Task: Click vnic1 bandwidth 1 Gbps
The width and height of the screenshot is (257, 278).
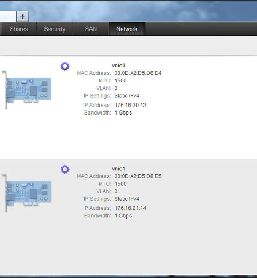Action: [x=123, y=216]
